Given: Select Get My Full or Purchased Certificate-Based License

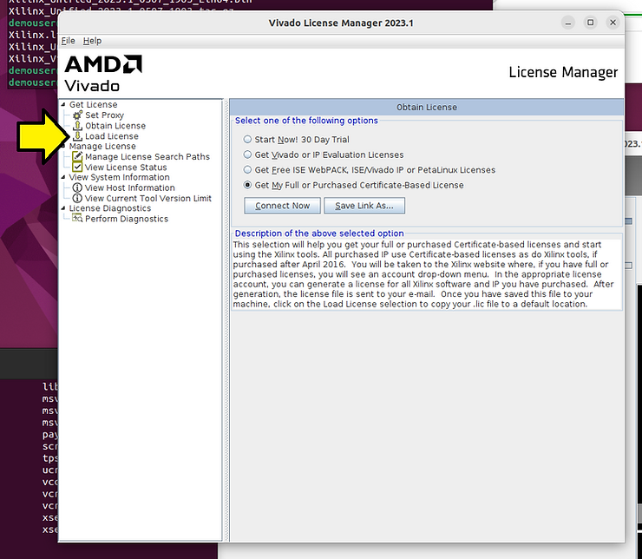Looking at the screenshot, I should [247, 185].
